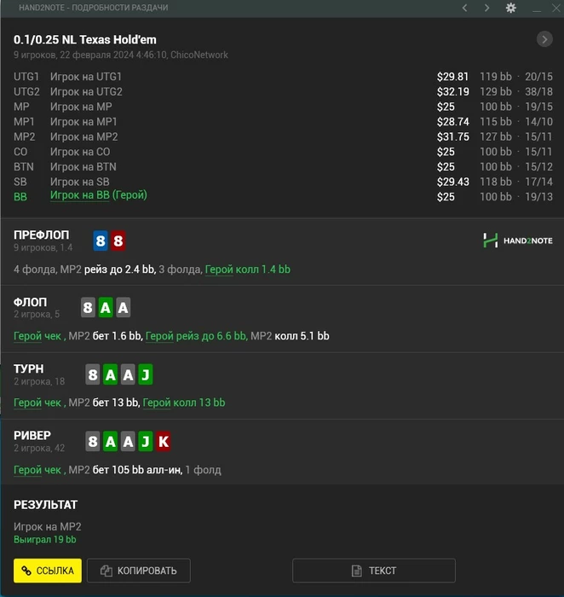Click the ПРЕФЛОП heading

(42, 235)
